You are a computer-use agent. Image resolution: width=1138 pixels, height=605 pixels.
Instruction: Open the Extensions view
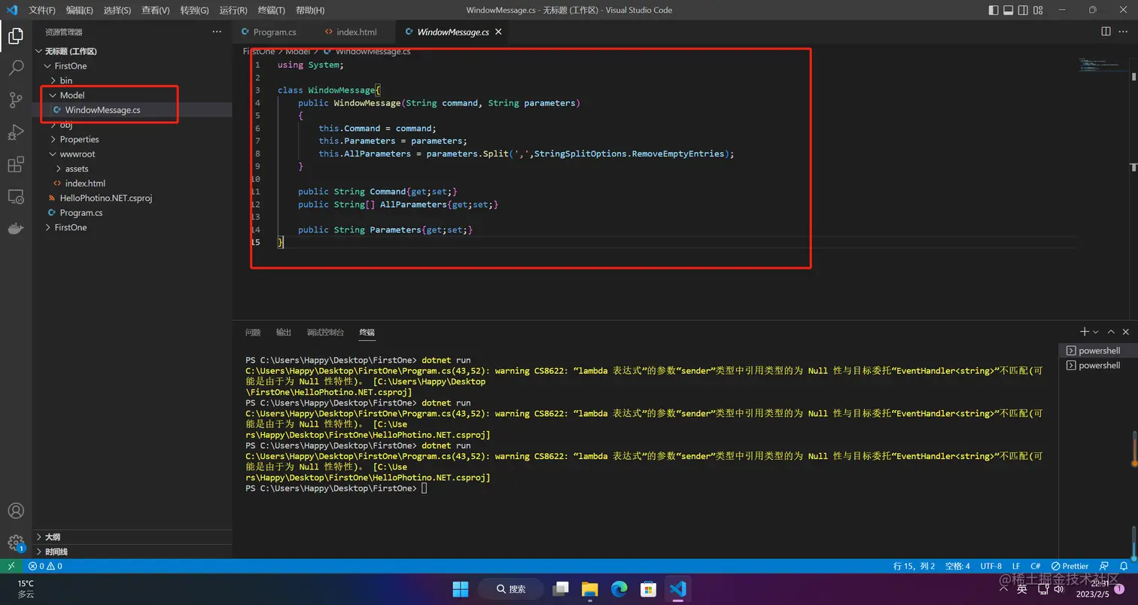pyautogui.click(x=16, y=165)
